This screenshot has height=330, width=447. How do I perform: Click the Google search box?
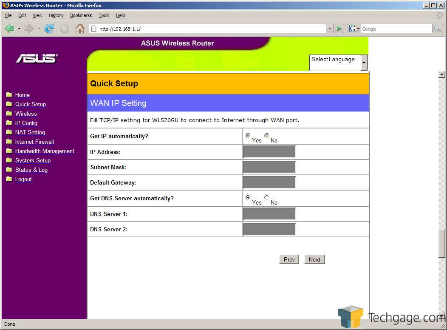click(396, 28)
